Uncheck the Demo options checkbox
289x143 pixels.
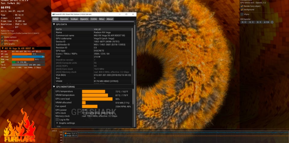(2, 37)
